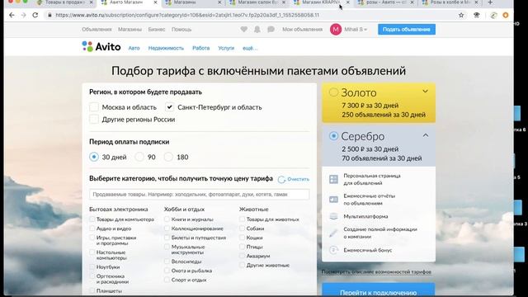This screenshot has height=297, width=528.
Task: Check the Велосипеды category
Action: (167, 262)
